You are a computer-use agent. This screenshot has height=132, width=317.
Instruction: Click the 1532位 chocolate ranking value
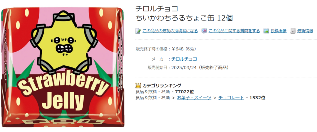257,98
